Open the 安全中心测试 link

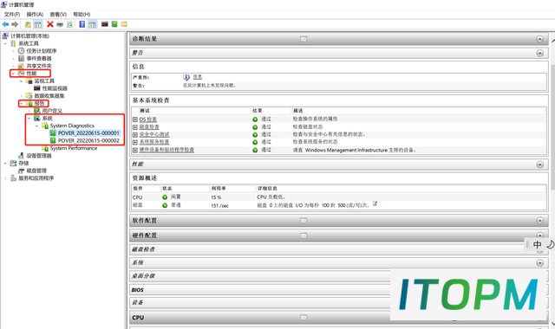(x=154, y=135)
